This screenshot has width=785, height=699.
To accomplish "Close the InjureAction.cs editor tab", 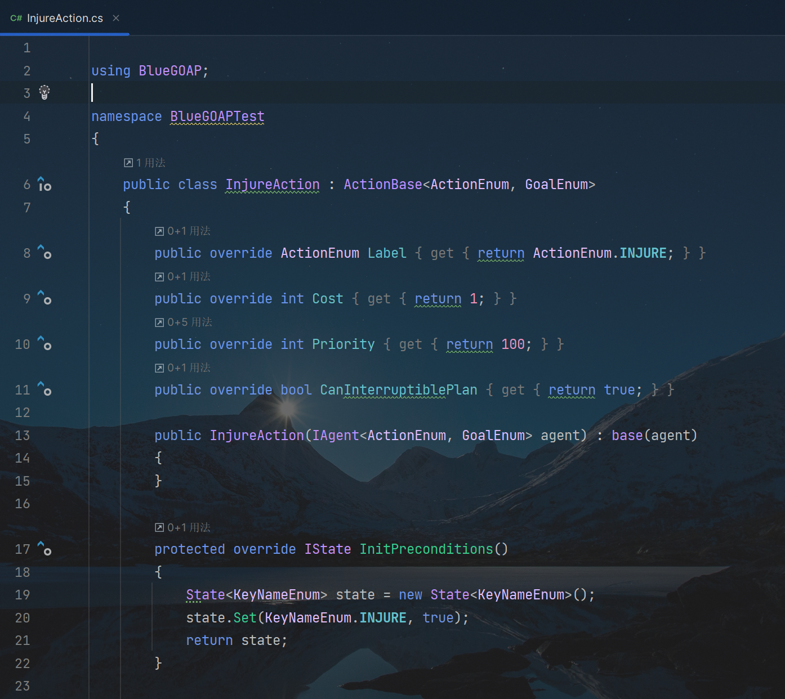I will coord(116,18).
